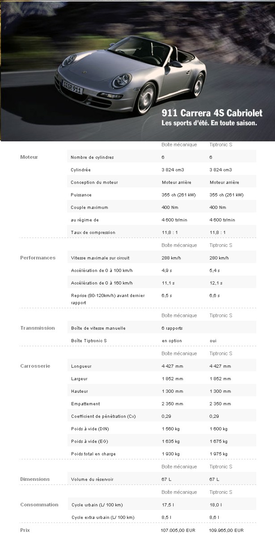Select the "Volume du réservoir" label
The image size is (275, 535).
point(92,480)
